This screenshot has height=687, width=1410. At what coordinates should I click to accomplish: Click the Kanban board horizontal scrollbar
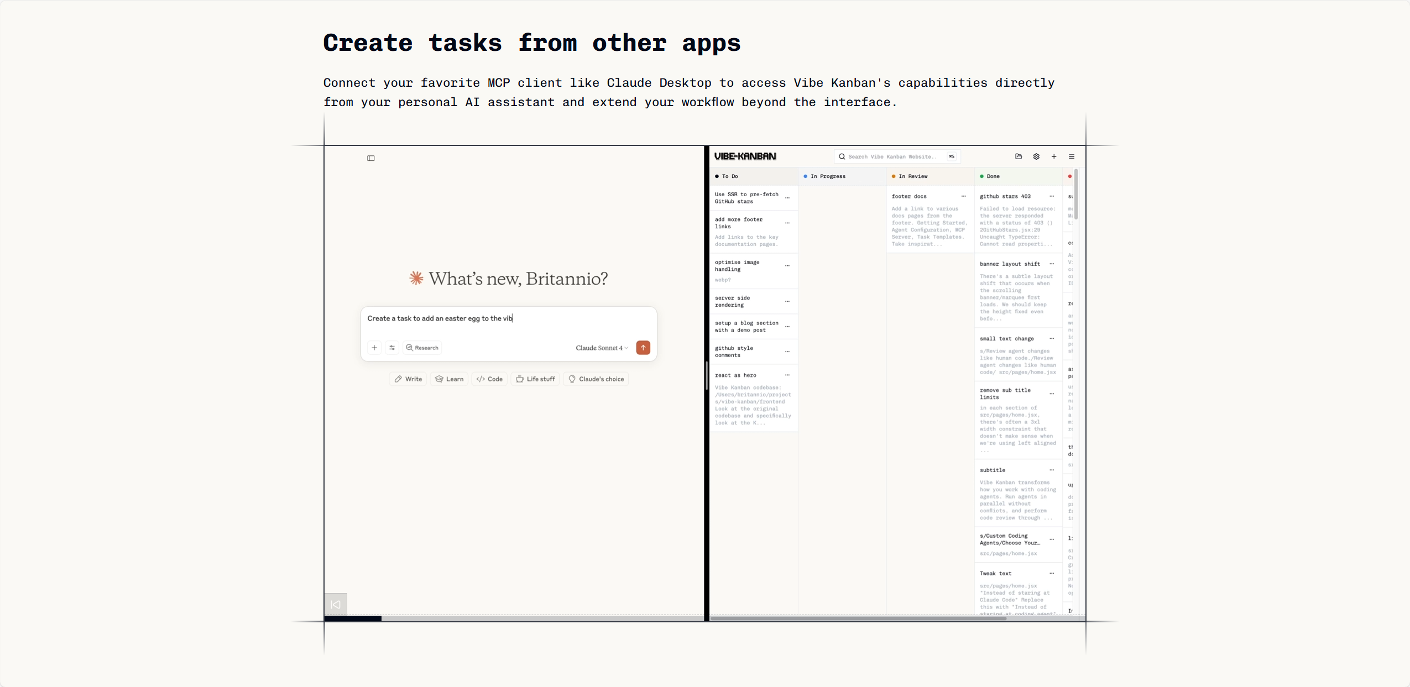858,618
